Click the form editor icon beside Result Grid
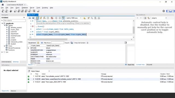Screen dimensions: 175x98 click(x=38, y=43)
